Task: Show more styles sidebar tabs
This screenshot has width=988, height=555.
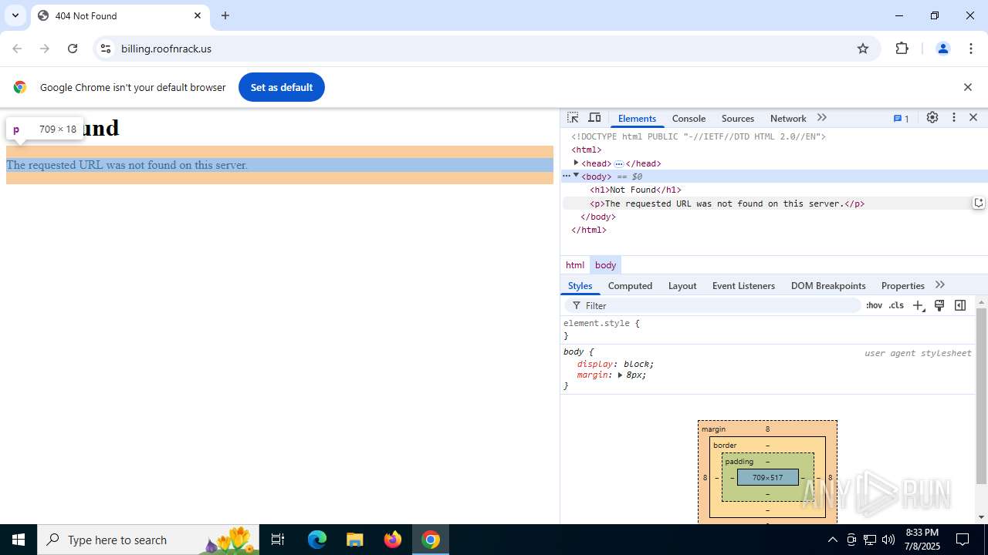Action: 939,285
